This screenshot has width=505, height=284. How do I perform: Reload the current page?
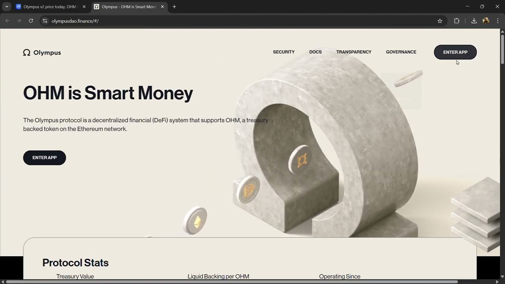31,21
